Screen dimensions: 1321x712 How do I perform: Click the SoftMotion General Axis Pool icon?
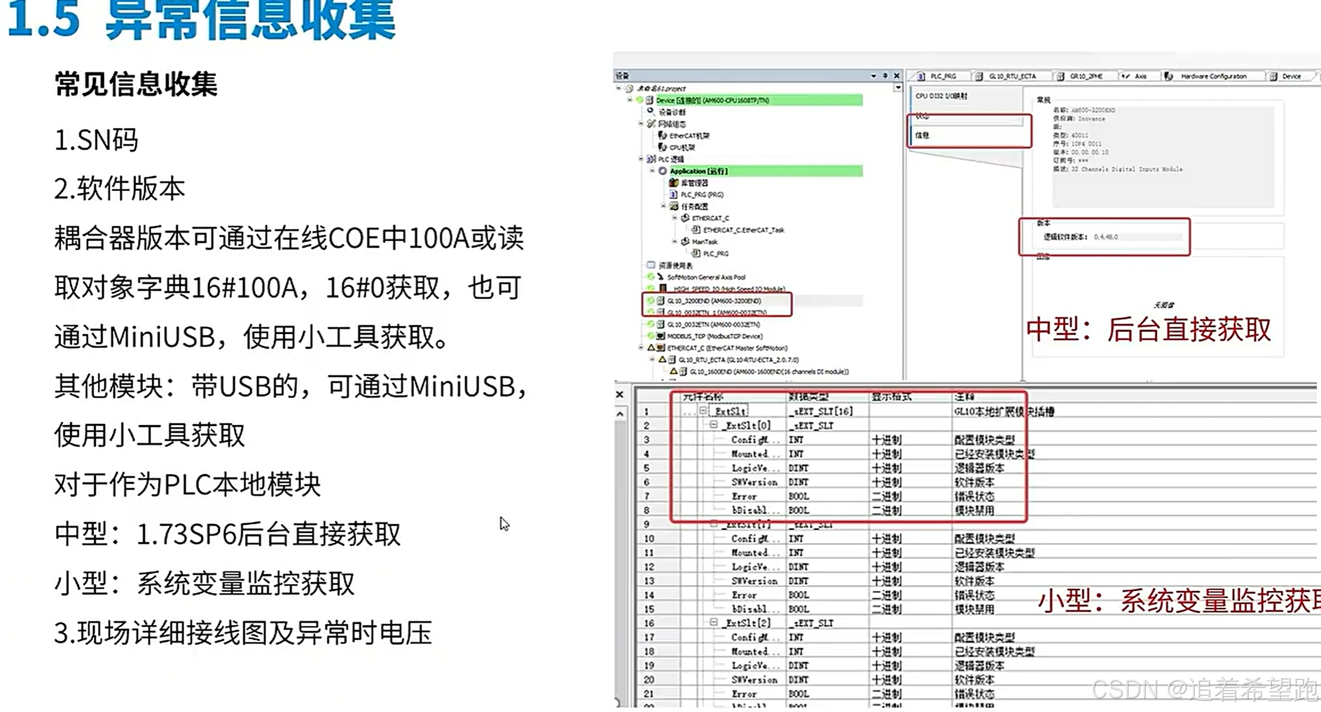[660, 277]
